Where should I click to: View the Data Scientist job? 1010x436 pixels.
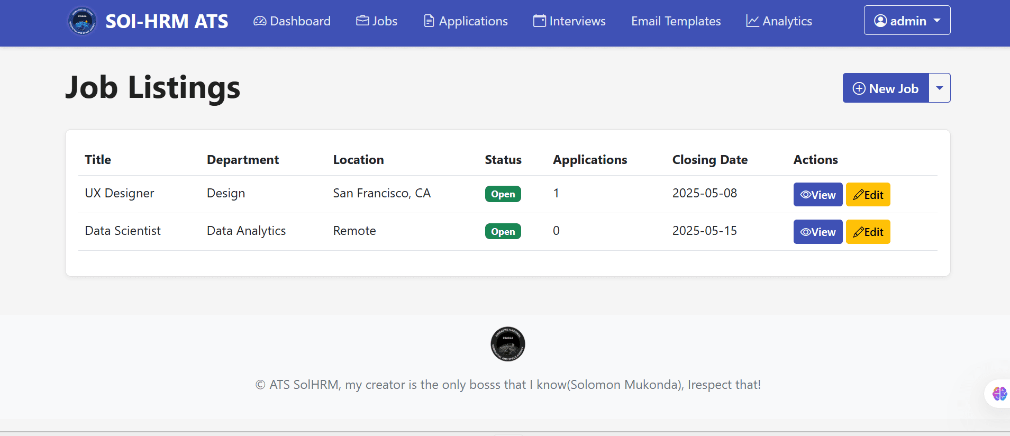[x=817, y=232]
